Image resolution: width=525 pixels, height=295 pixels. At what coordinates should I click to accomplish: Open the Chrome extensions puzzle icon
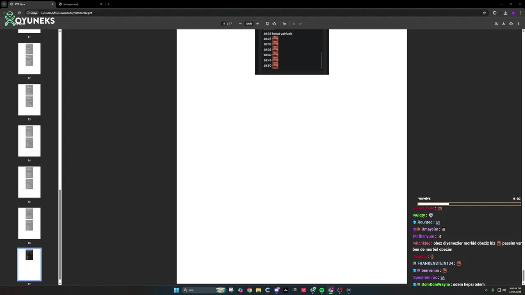(495, 13)
